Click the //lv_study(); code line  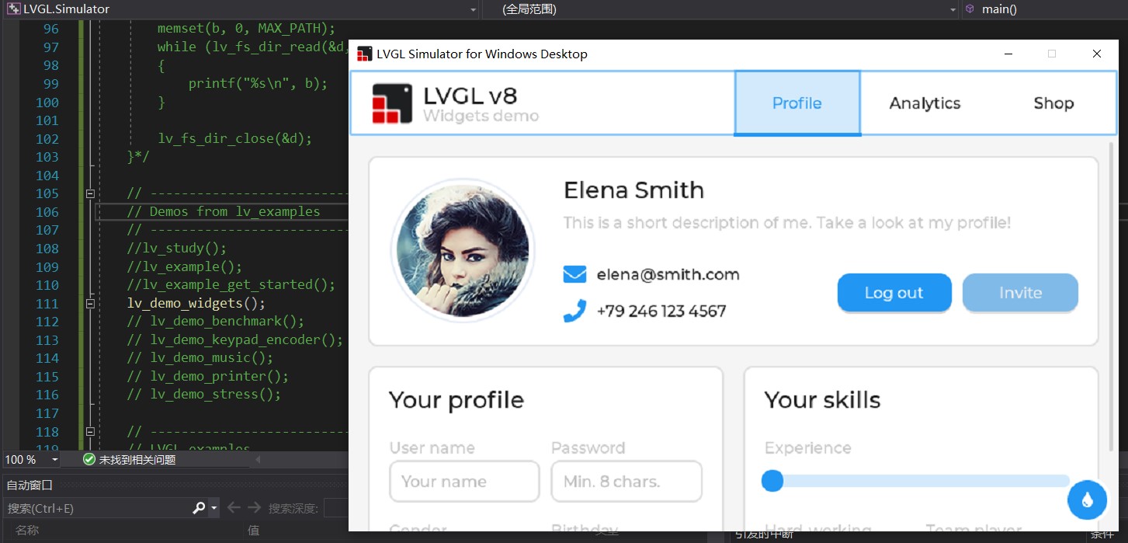(177, 248)
